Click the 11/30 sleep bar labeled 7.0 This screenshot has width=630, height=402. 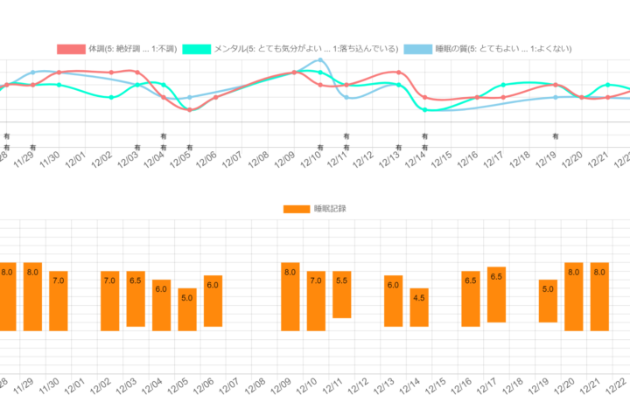tap(59, 301)
